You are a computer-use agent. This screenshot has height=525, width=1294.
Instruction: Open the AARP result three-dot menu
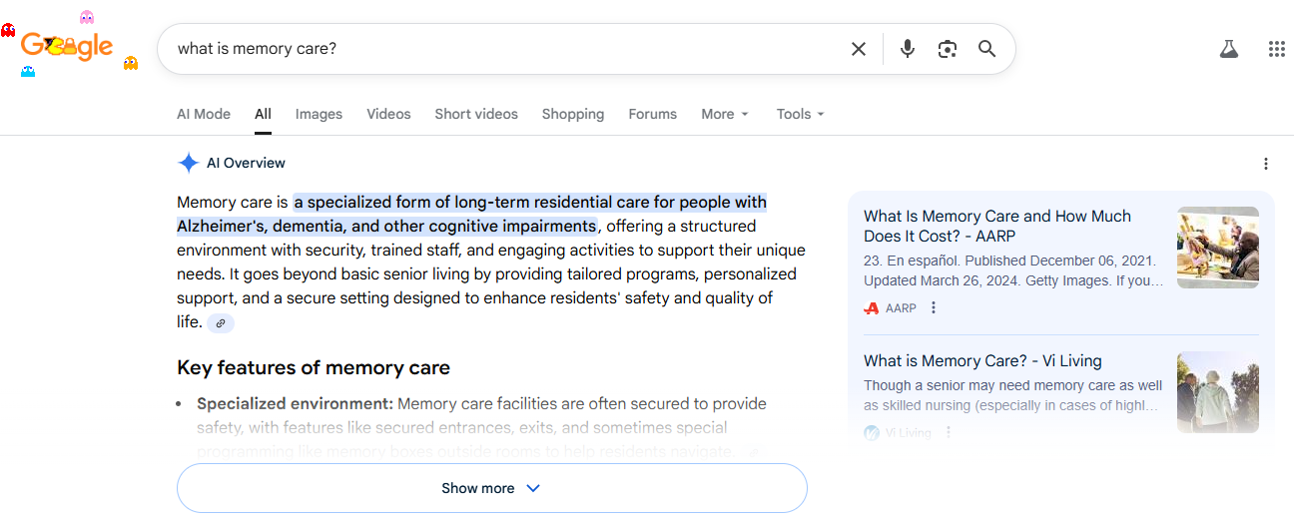tap(934, 308)
